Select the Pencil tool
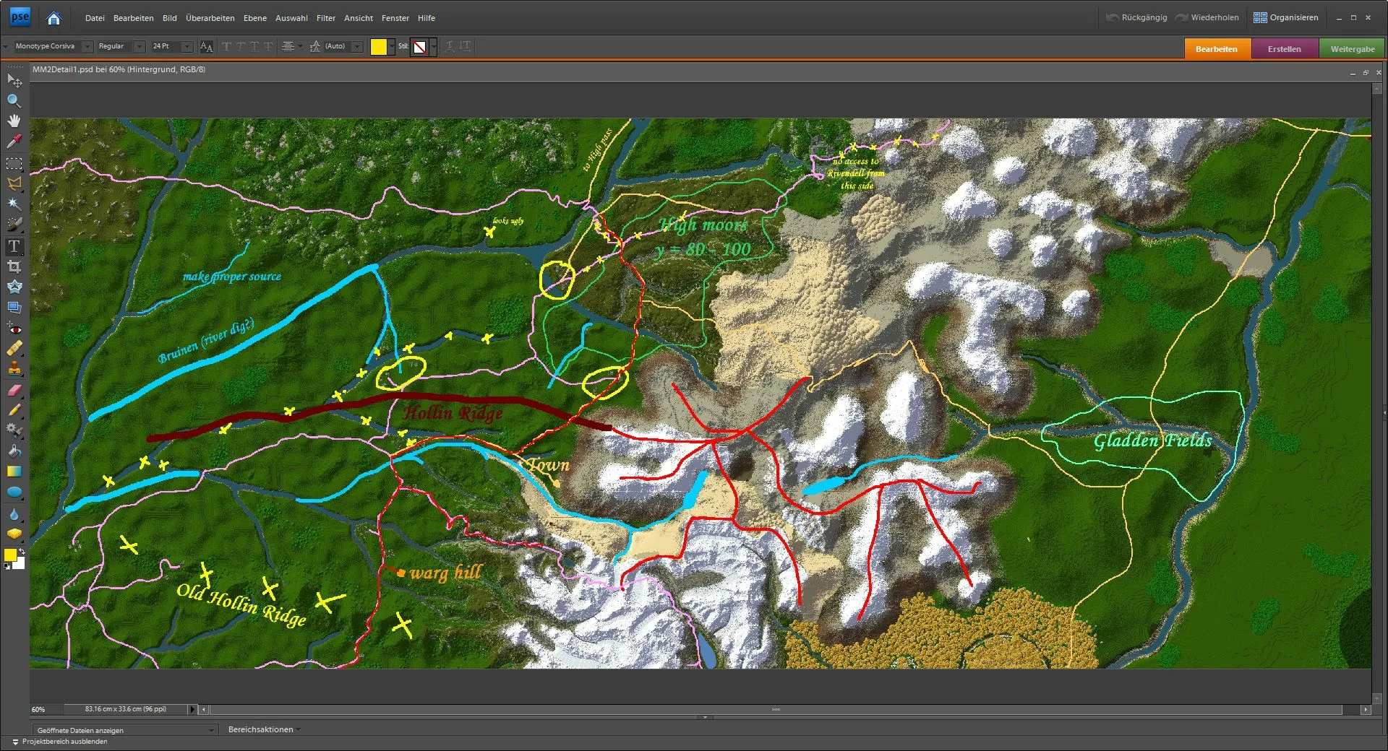Image resolution: width=1388 pixels, height=751 pixels. tap(14, 410)
